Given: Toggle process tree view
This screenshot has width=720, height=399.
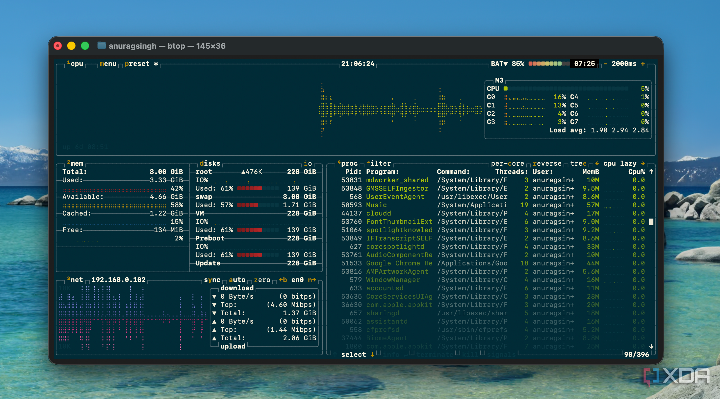Looking at the screenshot, I should click(578, 164).
